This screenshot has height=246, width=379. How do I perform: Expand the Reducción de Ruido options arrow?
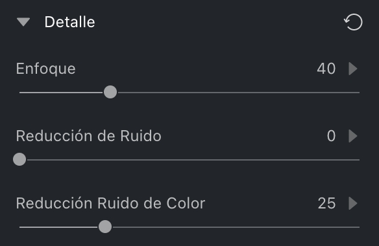pyautogui.click(x=353, y=136)
